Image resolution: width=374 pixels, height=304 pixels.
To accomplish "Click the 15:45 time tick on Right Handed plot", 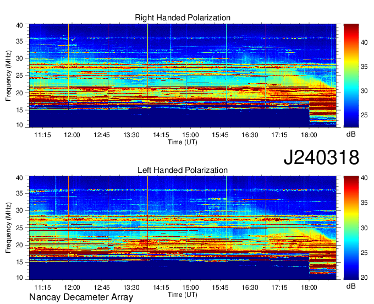I will click(220, 135).
